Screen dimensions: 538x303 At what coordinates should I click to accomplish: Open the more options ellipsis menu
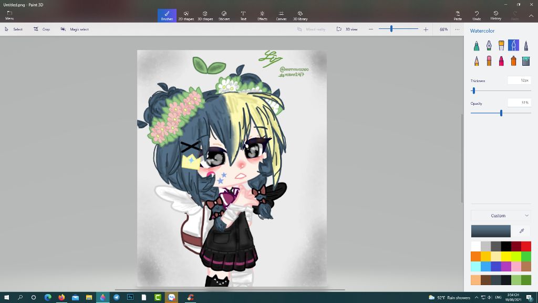pyautogui.click(x=458, y=29)
